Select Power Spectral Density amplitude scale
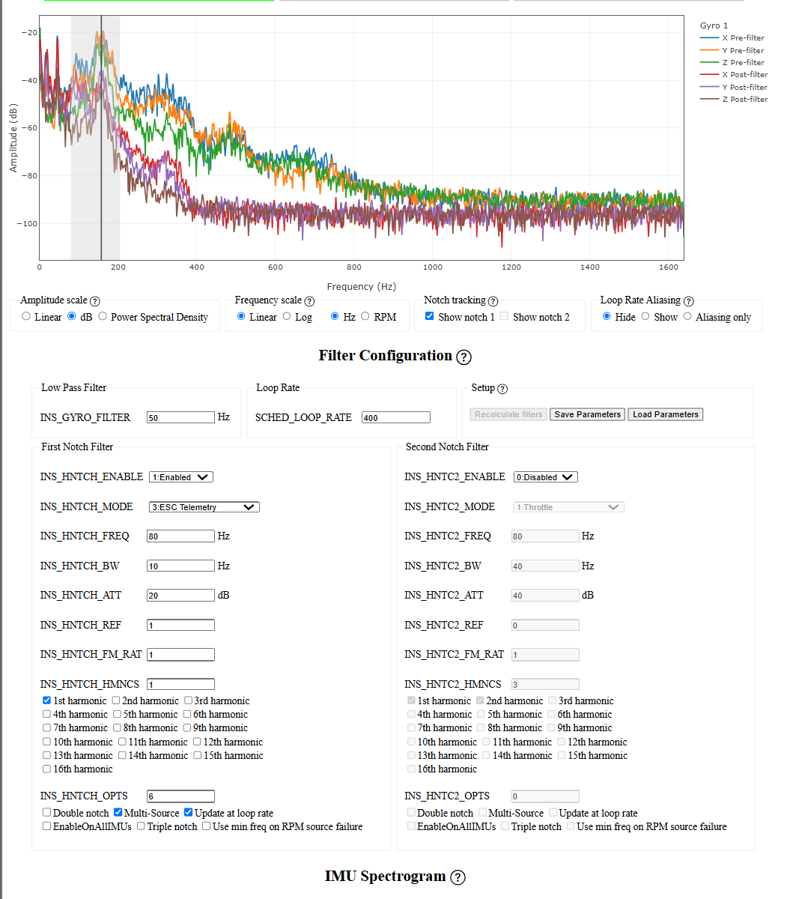This screenshot has width=787, height=899. pos(103,316)
